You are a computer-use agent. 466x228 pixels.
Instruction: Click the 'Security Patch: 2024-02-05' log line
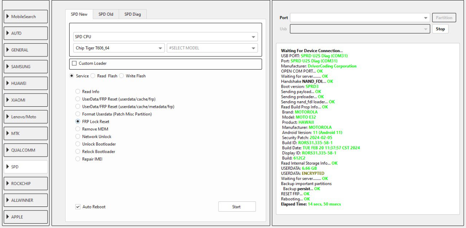coord(307,138)
